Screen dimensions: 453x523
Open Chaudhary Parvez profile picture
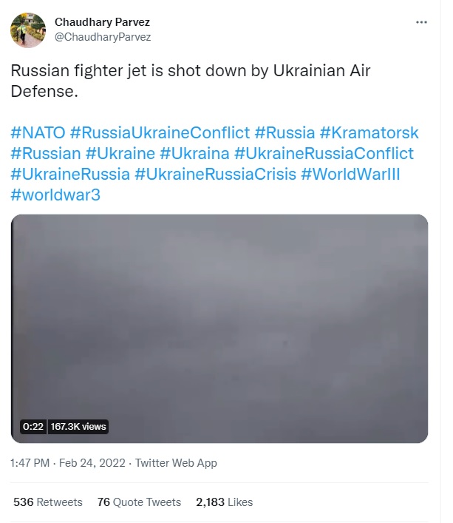pyautogui.click(x=27, y=30)
